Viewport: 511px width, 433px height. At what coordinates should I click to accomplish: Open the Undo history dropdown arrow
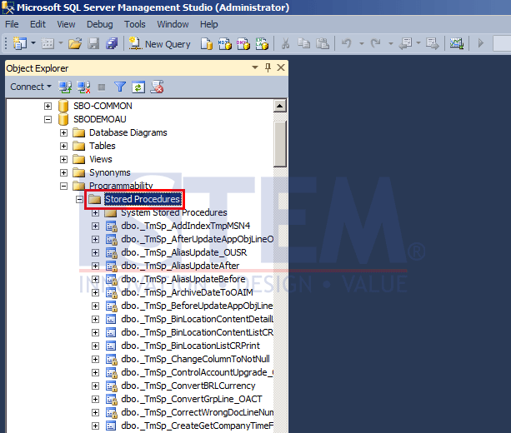point(362,43)
